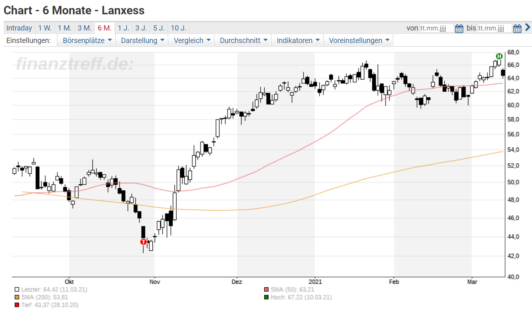Click the 'Mar' x-axis label
The width and height of the screenshot is (532, 323).
[x=472, y=282]
